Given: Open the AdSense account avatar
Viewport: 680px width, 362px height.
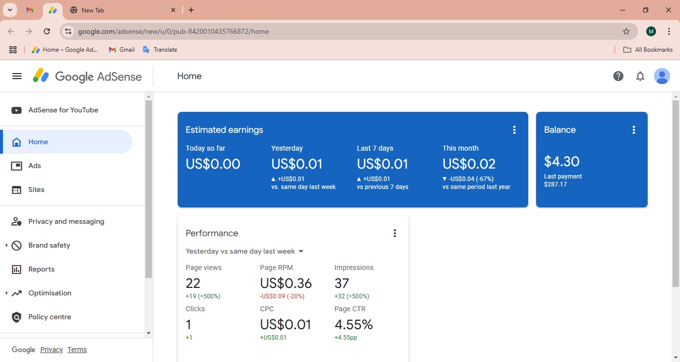Looking at the screenshot, I should point(662,76).
